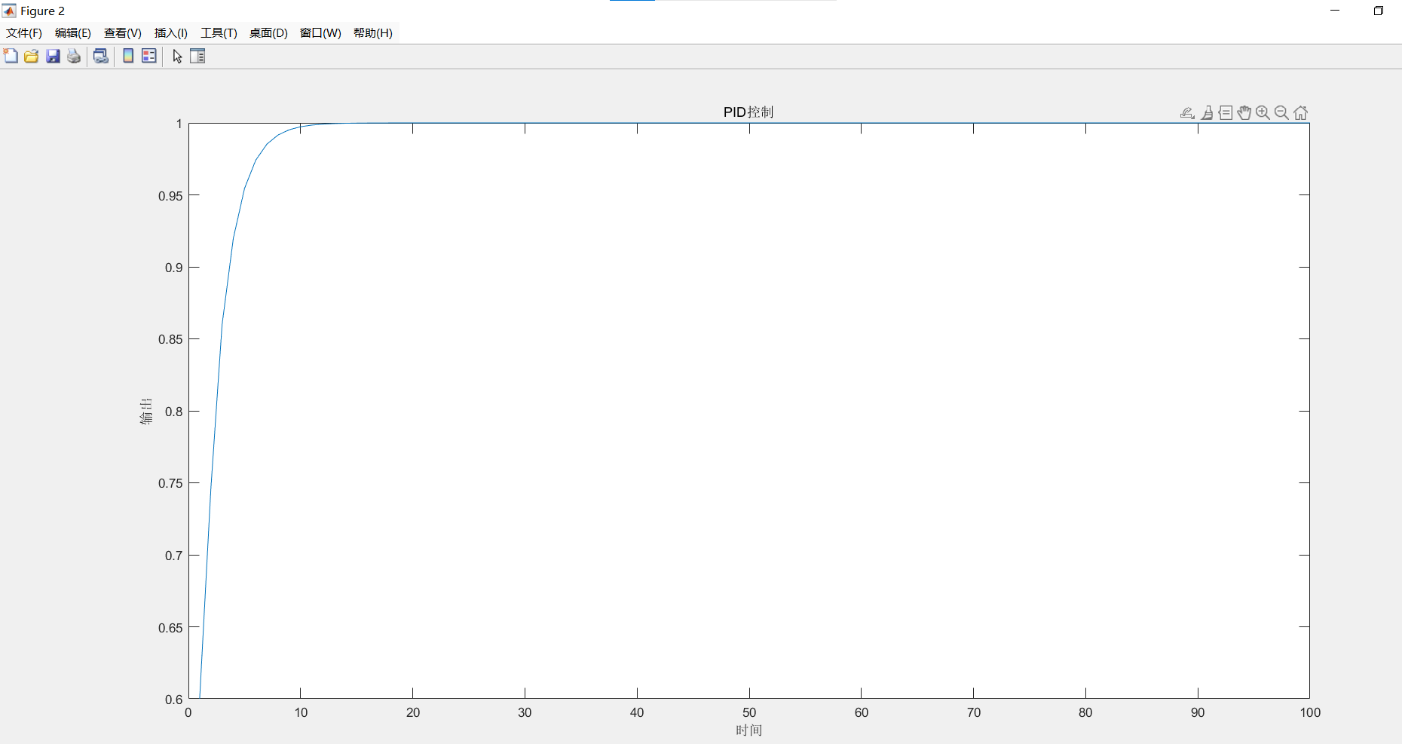
Task: Save the current figure
Action: click(53, 56)
